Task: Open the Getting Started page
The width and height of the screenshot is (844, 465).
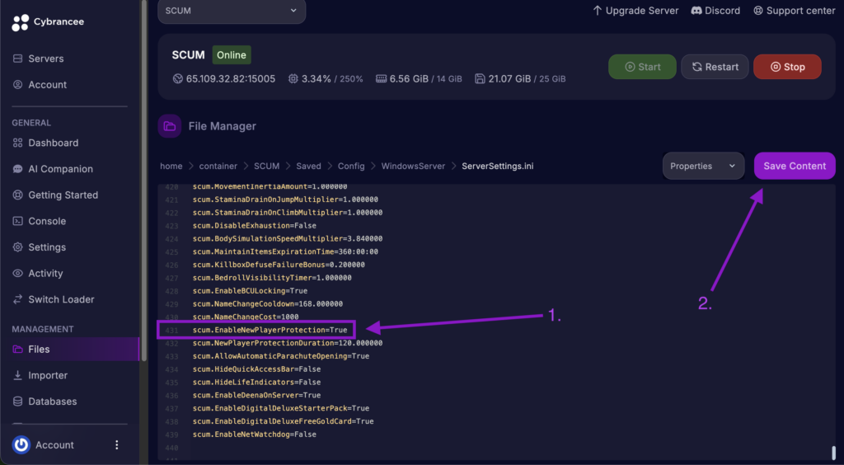Action: click(x=55, y=195)
